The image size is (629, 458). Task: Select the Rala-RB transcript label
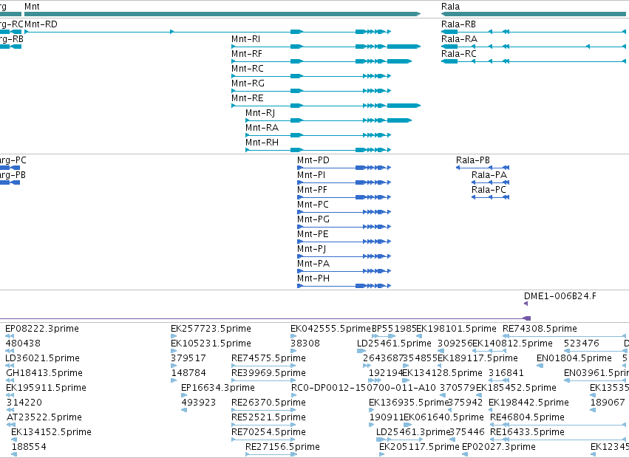(458, 24)
